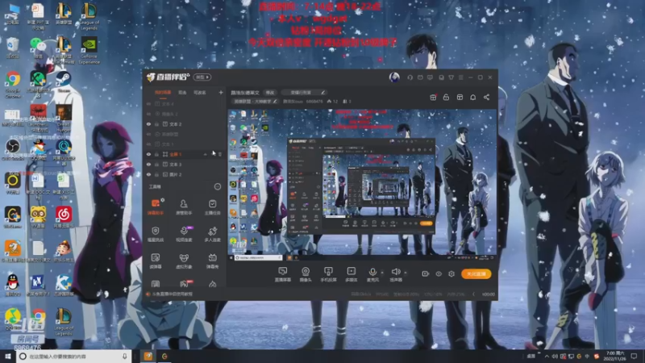The width and height of the screenshot is (645, 363).
Task: Add 多媒体 multimedia source
Action: 351,274
